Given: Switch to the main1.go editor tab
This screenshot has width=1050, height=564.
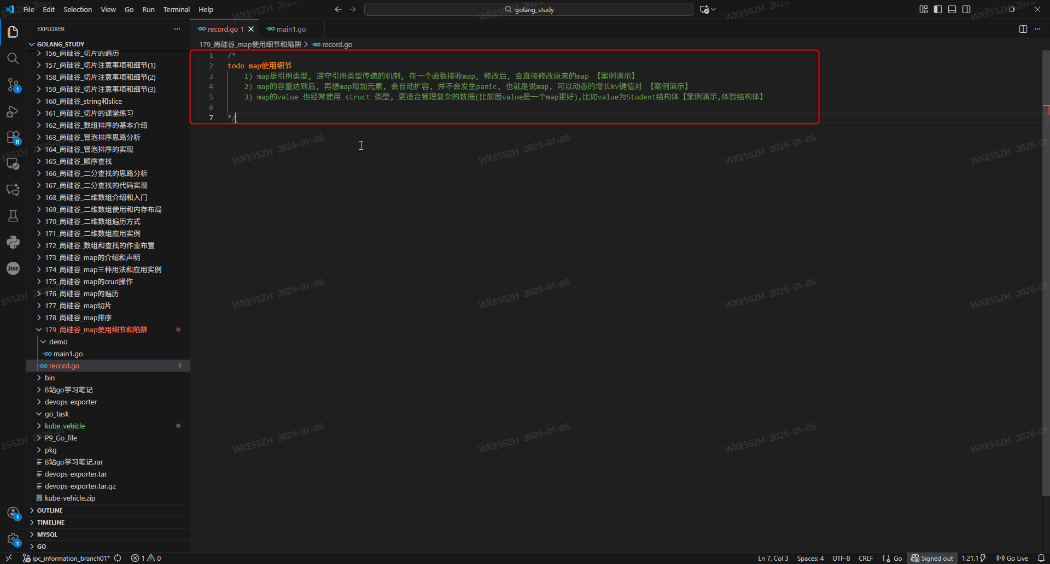Looking at the screenshot, I should 291,29.
